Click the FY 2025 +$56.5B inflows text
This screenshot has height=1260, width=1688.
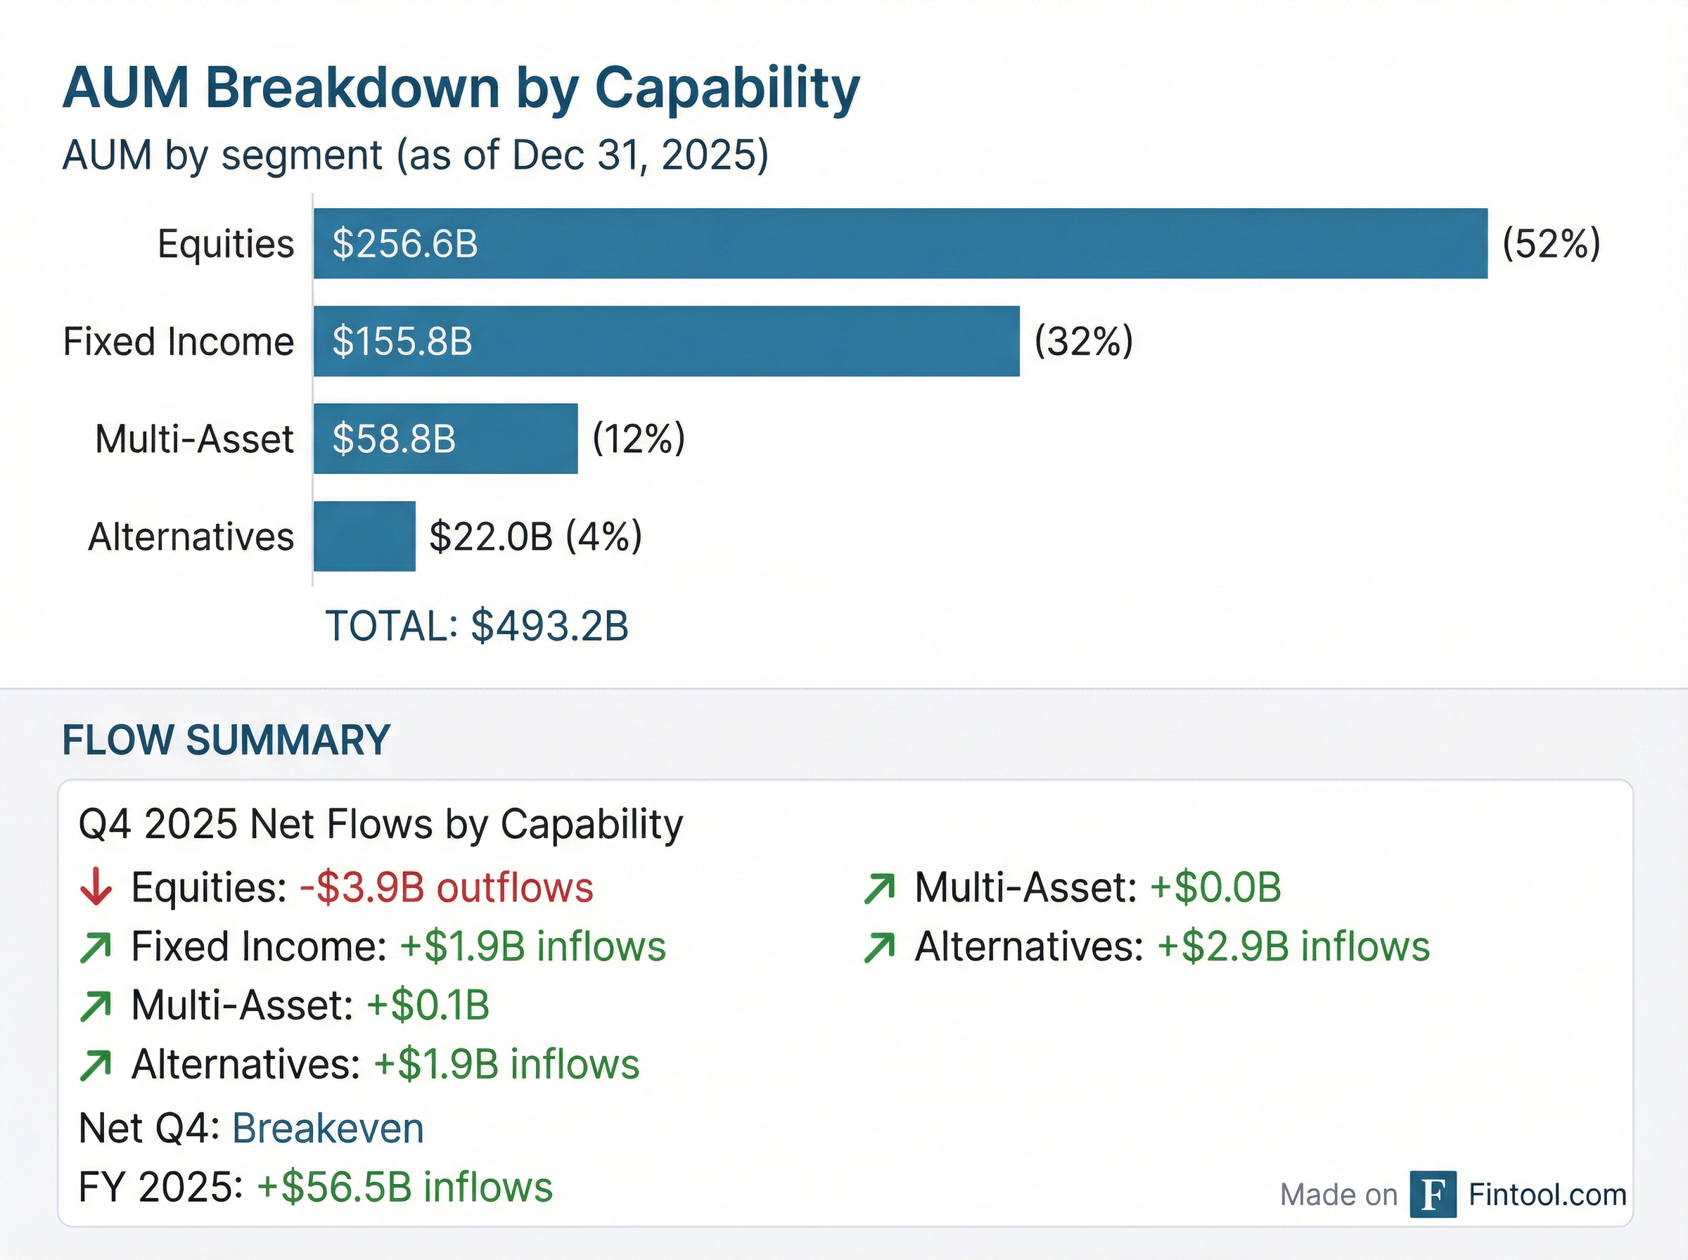pos(315,1188)
